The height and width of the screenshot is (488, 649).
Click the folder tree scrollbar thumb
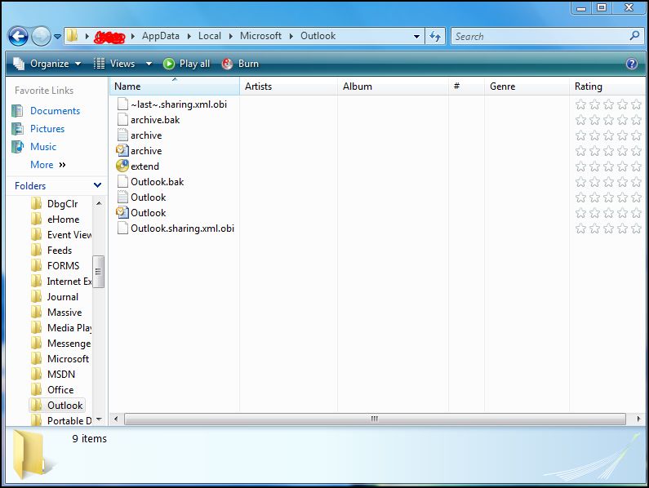tap(98, 272)
